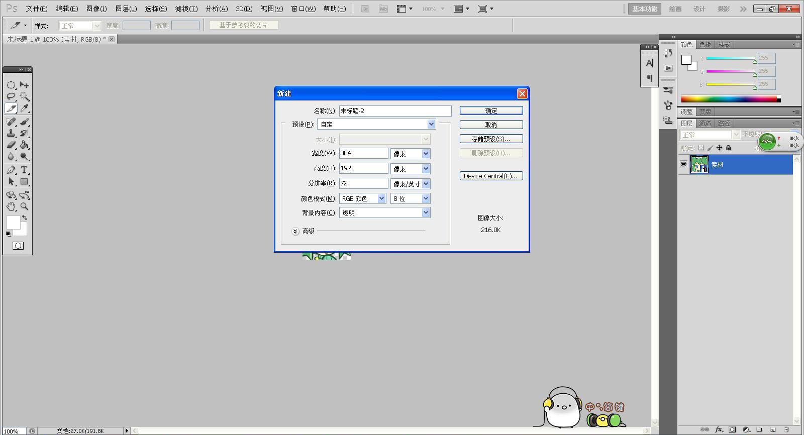Open the 滤镜 menu
The width and height of the screenshot is (804, 435).
point(186,9)
